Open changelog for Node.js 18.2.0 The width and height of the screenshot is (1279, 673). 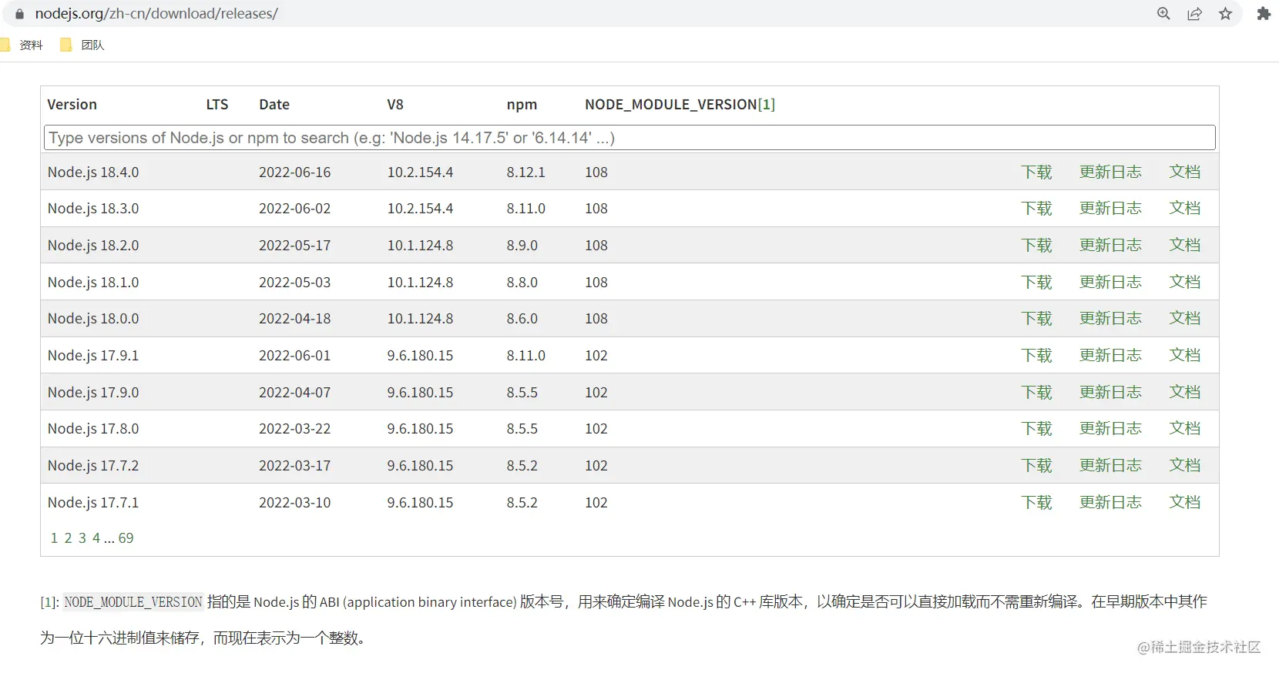[x=1110, y=246]
